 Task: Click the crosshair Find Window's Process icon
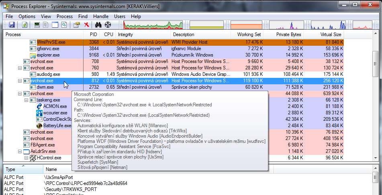[x=108, y=25]
